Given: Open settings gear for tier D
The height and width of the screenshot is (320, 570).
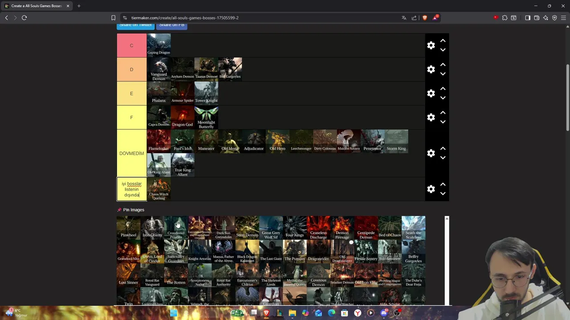Looking at the screenshot, I should pos(431,69).
